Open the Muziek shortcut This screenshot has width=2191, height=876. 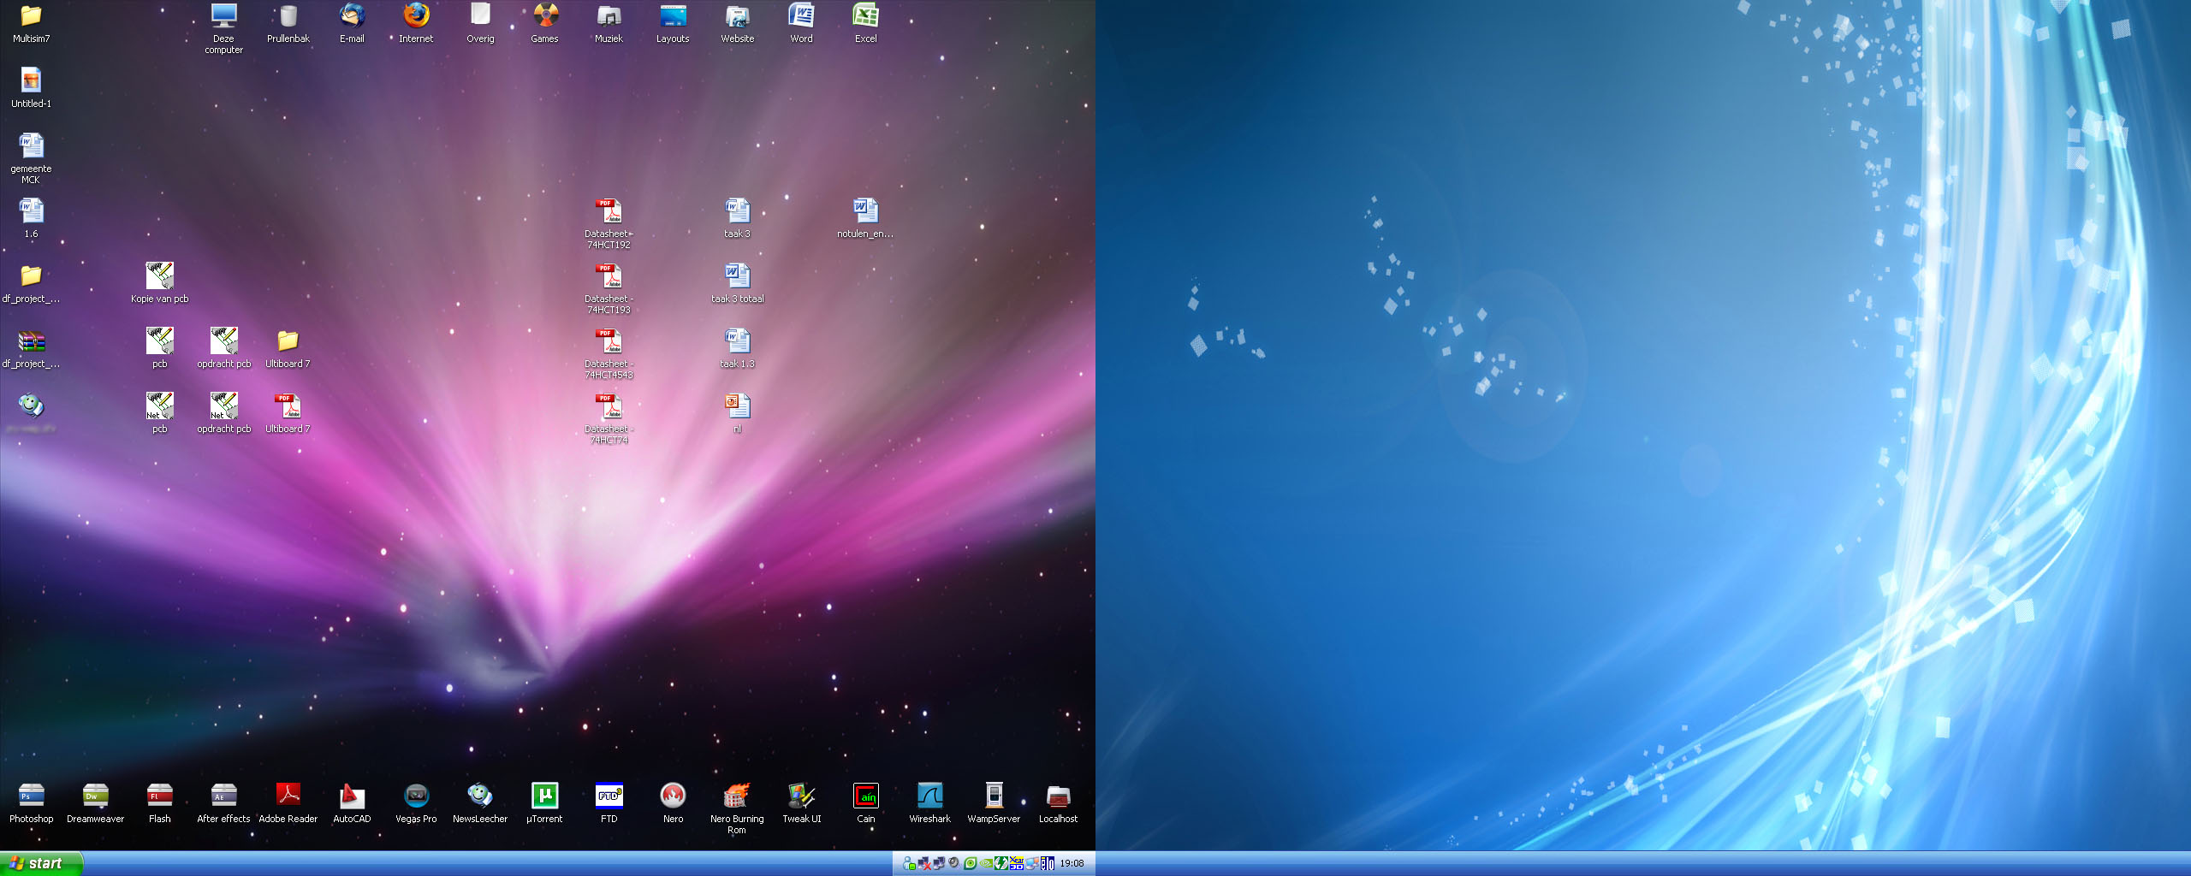609,23
